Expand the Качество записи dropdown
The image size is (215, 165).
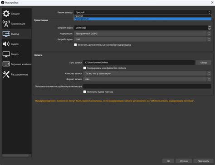[x=147, y=73]
